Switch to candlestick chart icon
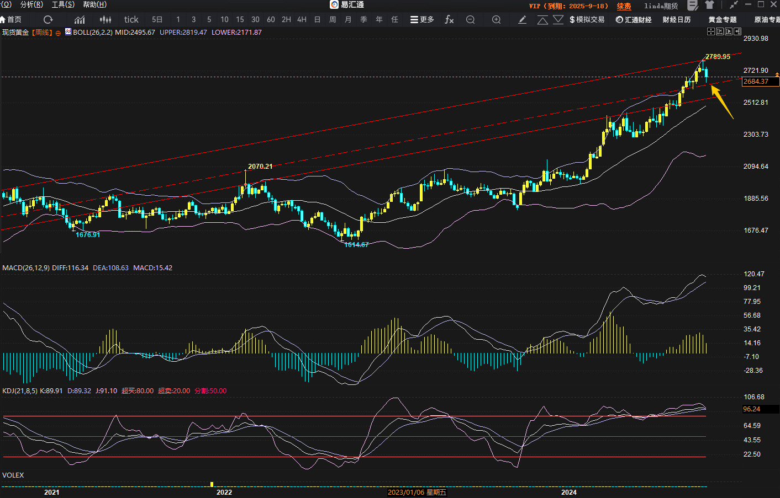The width and height of the screenshot is (780, 498). click(x=105, y=19)
